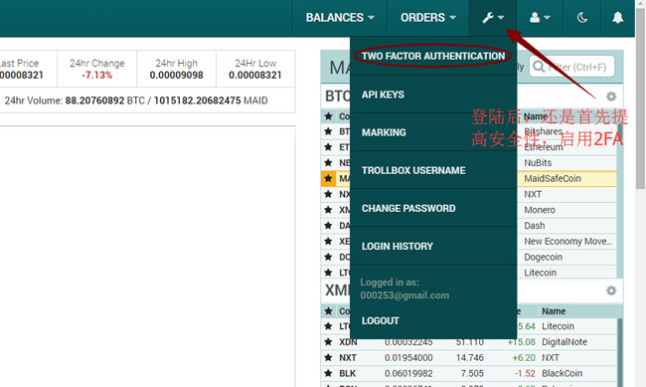Choose Change Password from the menu

[433, 208]
